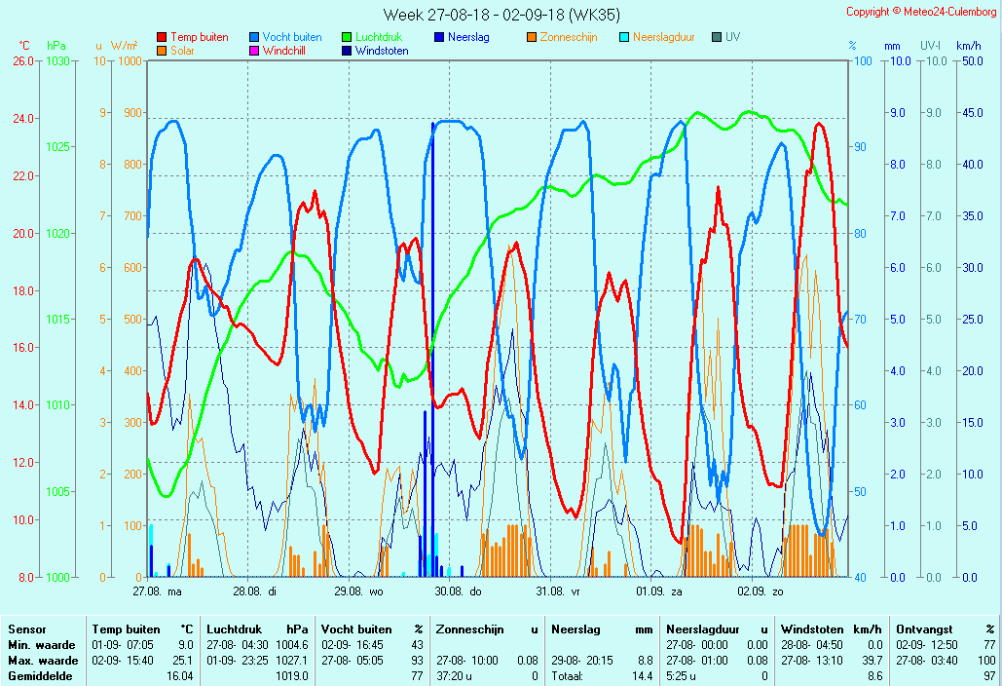Click the chart title Week 27-08-18 - 02-09-18
The width and height of the screenshot is (1002, 686).
coord(501,15)
